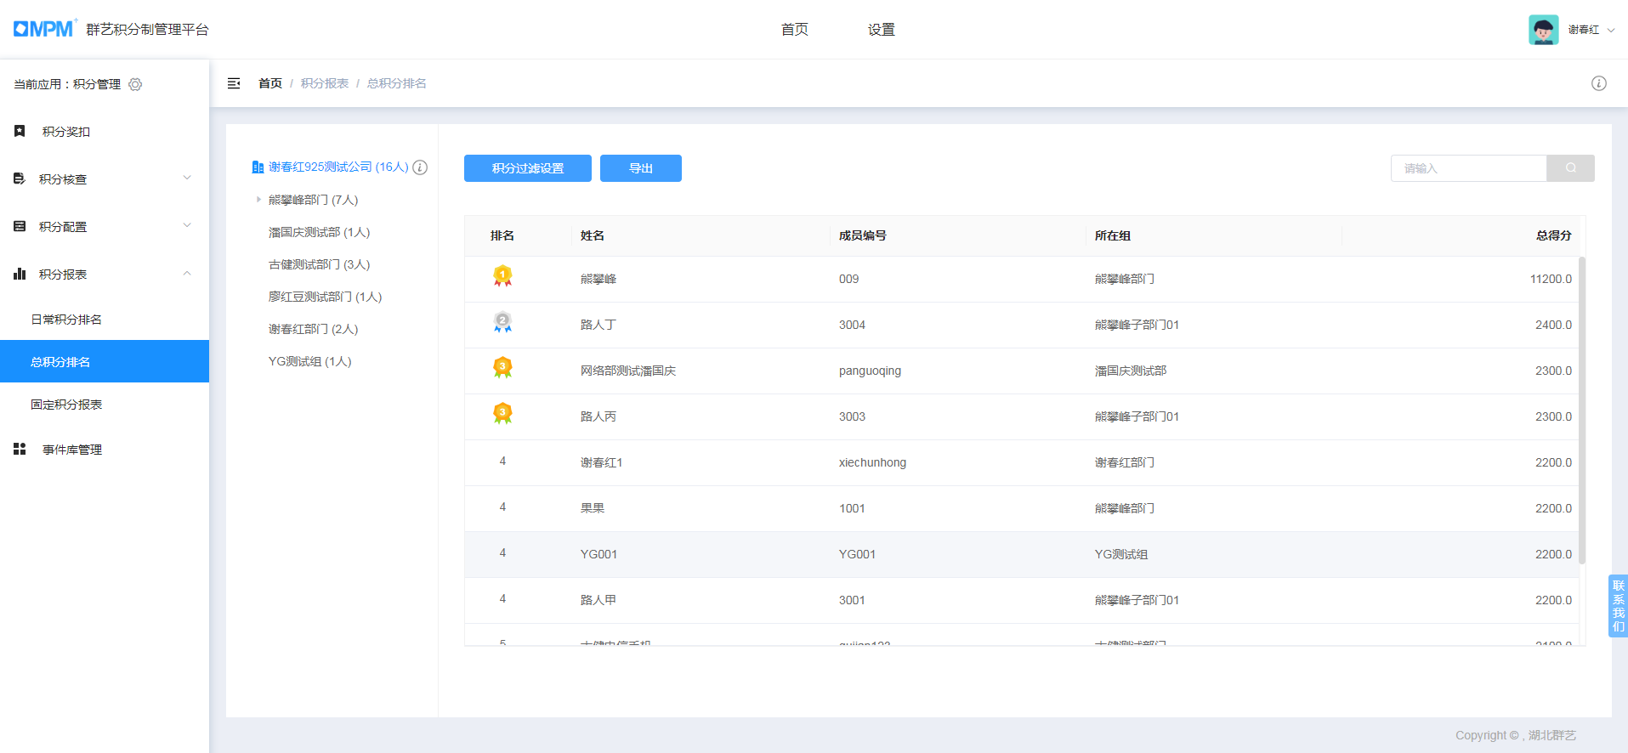Image resolution: width=1628 pixels, height=753 pixels.
Task: Click member number 3004
Action: (852, 325)
